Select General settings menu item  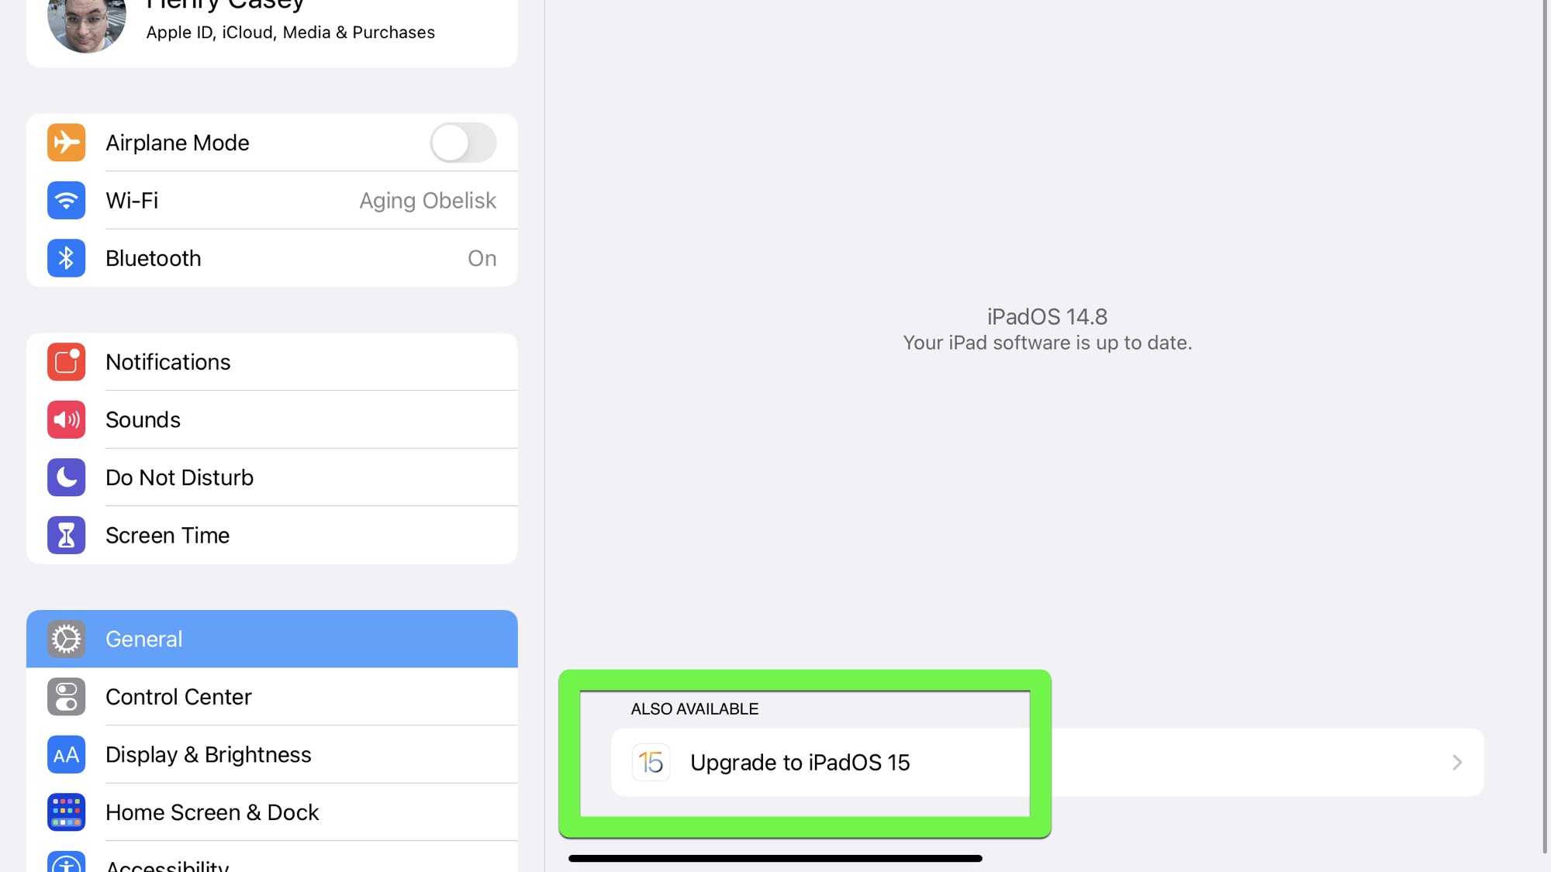point(271,639)
